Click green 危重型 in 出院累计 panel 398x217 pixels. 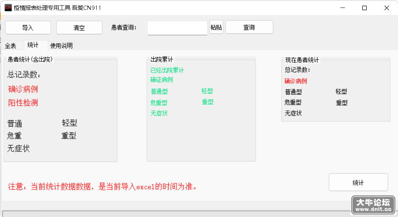coord(159,102)
